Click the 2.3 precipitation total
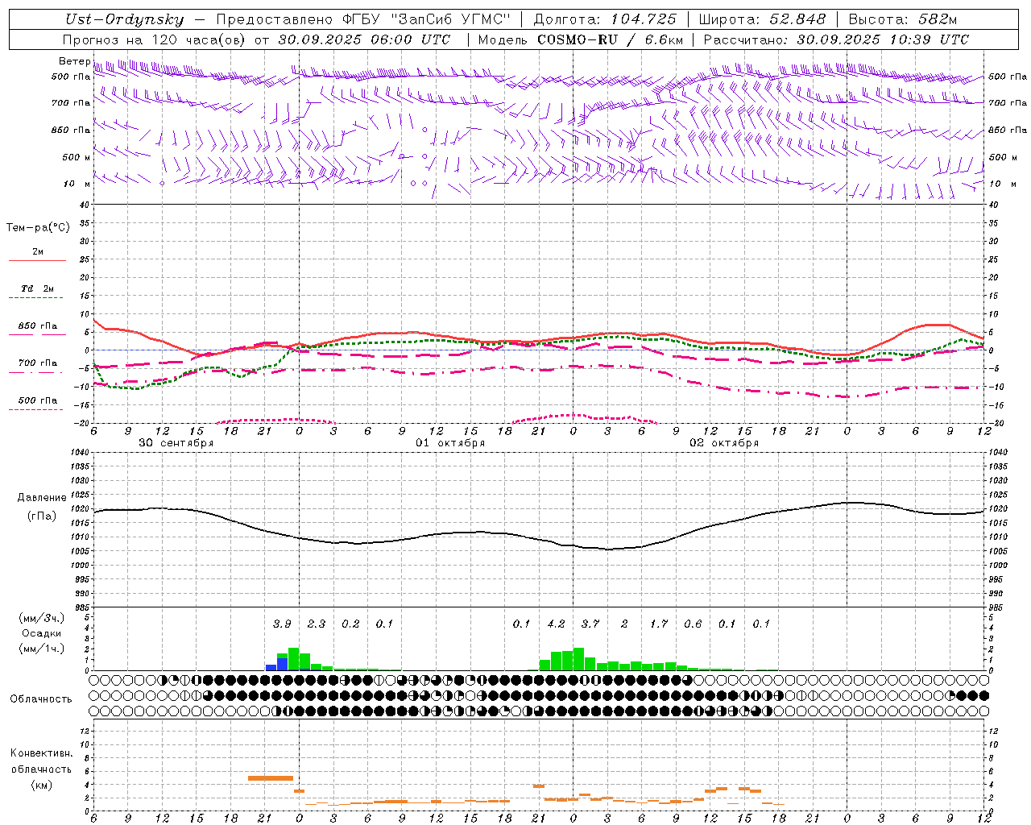The width and height of the screenshot is (1031, 825). [x=317, y=624]
